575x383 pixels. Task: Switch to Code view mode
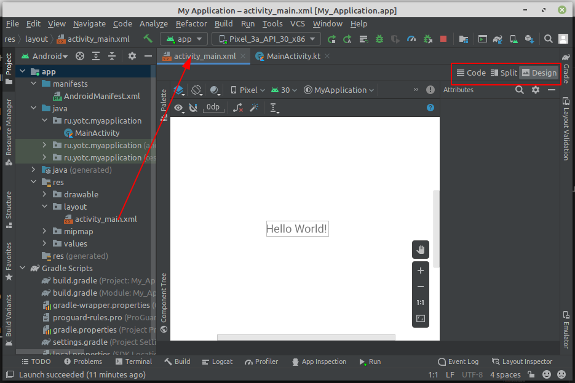(x=471, y=73)
